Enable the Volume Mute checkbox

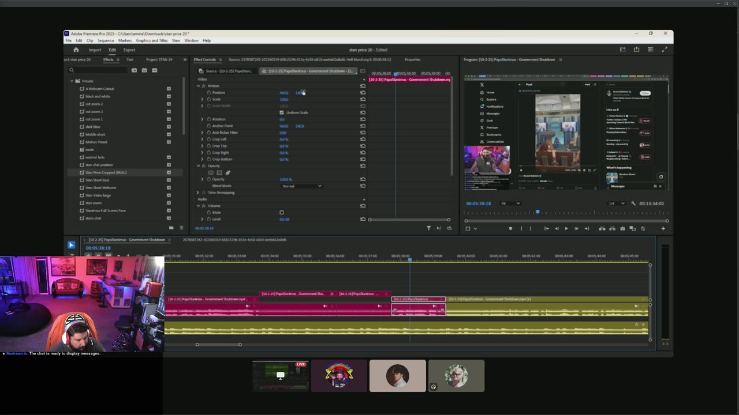coord(282,213)
